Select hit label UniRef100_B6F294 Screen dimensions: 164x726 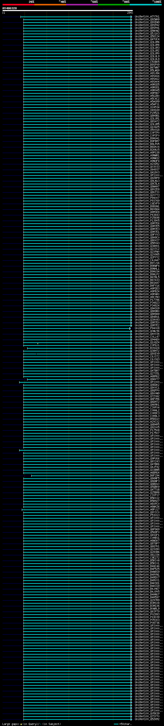tap(147, 476)
